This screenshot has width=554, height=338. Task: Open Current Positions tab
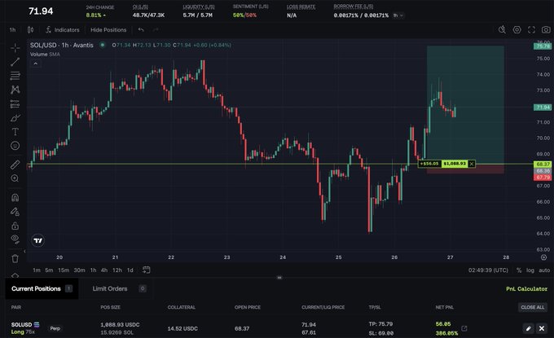click(x=42, y=288)
